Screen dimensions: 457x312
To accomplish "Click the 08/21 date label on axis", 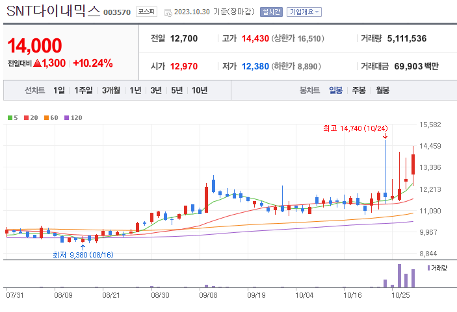I will pos(111,295).
